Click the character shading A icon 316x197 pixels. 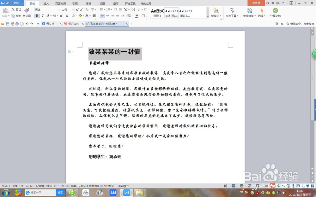pyautogui.click(x=94, y=16)
